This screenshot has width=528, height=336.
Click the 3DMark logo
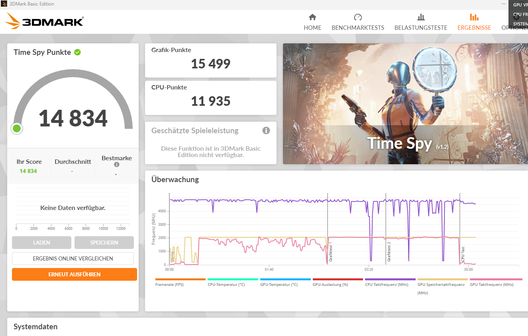(44, 21)
